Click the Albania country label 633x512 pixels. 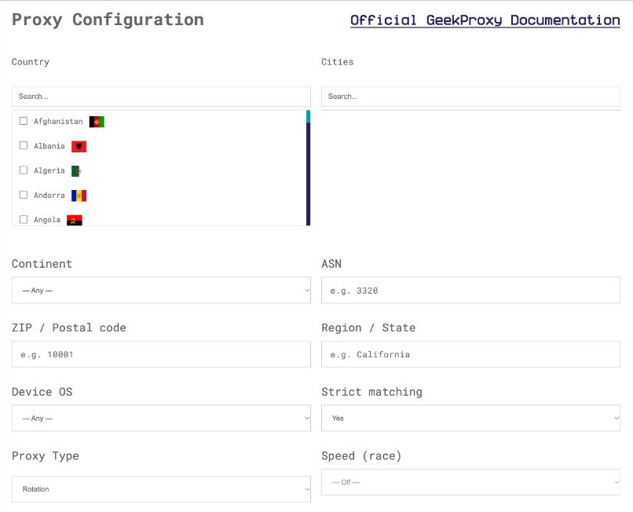[49, 146]
